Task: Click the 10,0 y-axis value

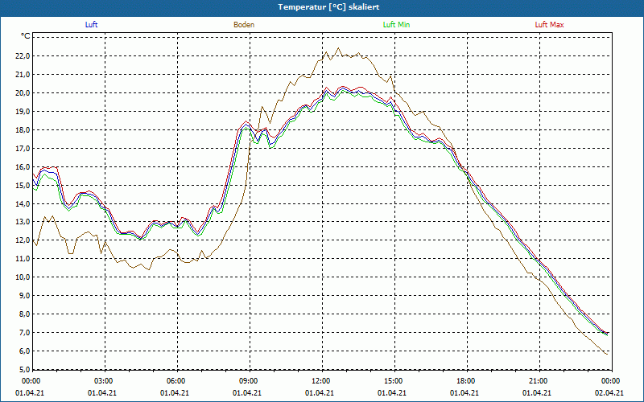Action: (x=23, y=277)
